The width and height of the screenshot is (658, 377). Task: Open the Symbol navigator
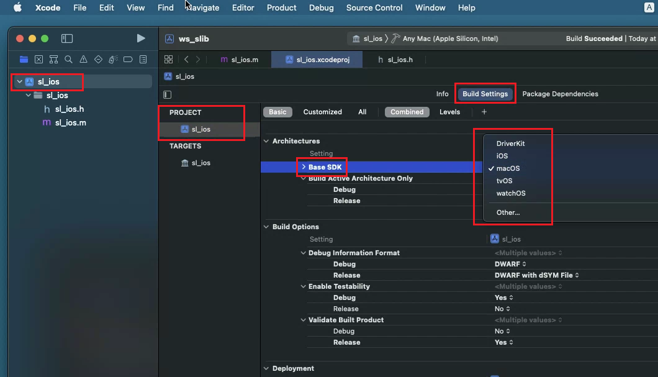(53, 59)
